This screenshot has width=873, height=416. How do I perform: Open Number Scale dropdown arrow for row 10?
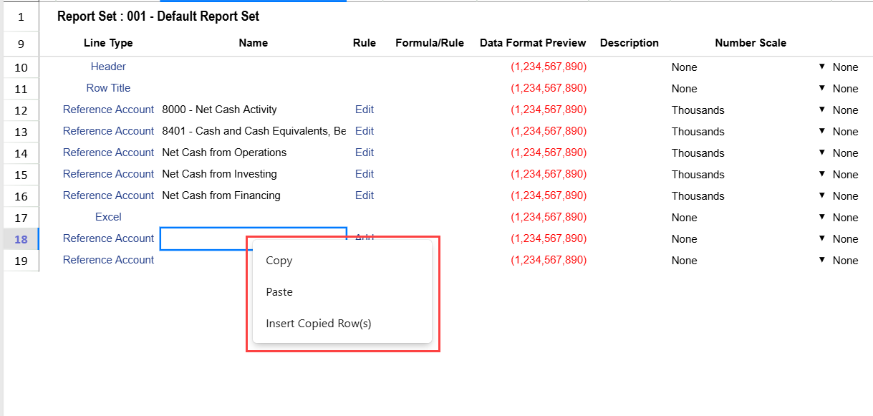[x=822, y=67]
